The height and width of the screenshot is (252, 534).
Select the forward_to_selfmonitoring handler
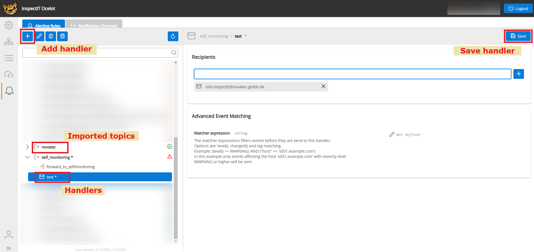[71, 167]
